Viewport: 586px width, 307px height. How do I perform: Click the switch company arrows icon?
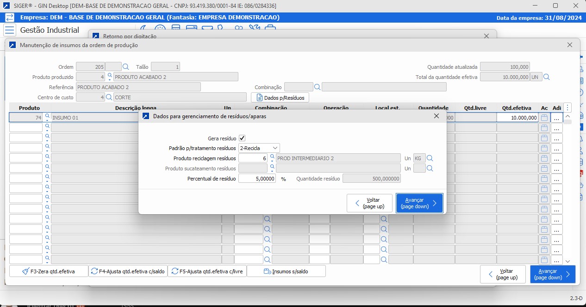[x=10, y=18]
